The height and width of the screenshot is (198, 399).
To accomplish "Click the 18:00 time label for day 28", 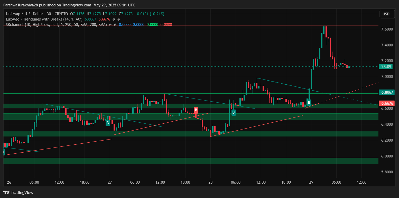I will pos(286,182).
